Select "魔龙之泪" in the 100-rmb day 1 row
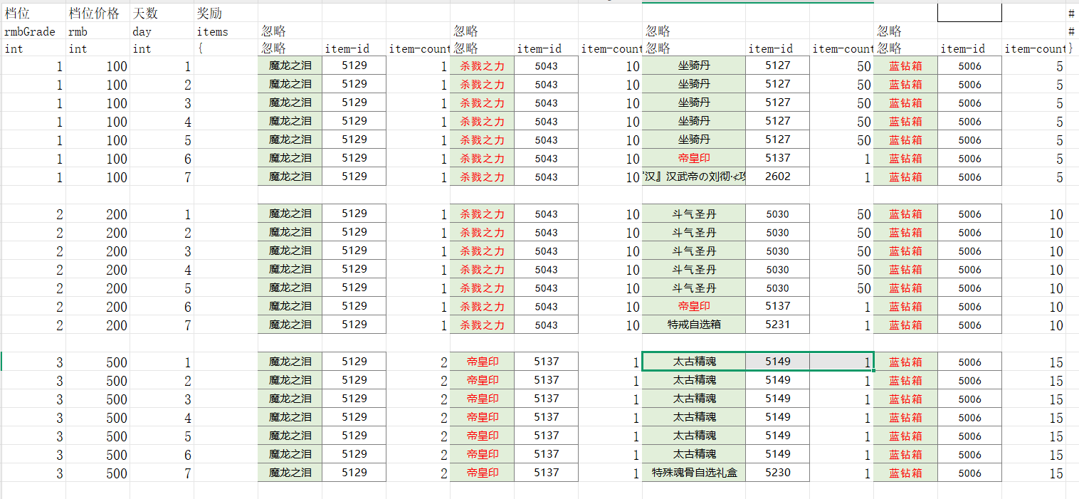This screenshot has width=1079, height=499. 290,65
